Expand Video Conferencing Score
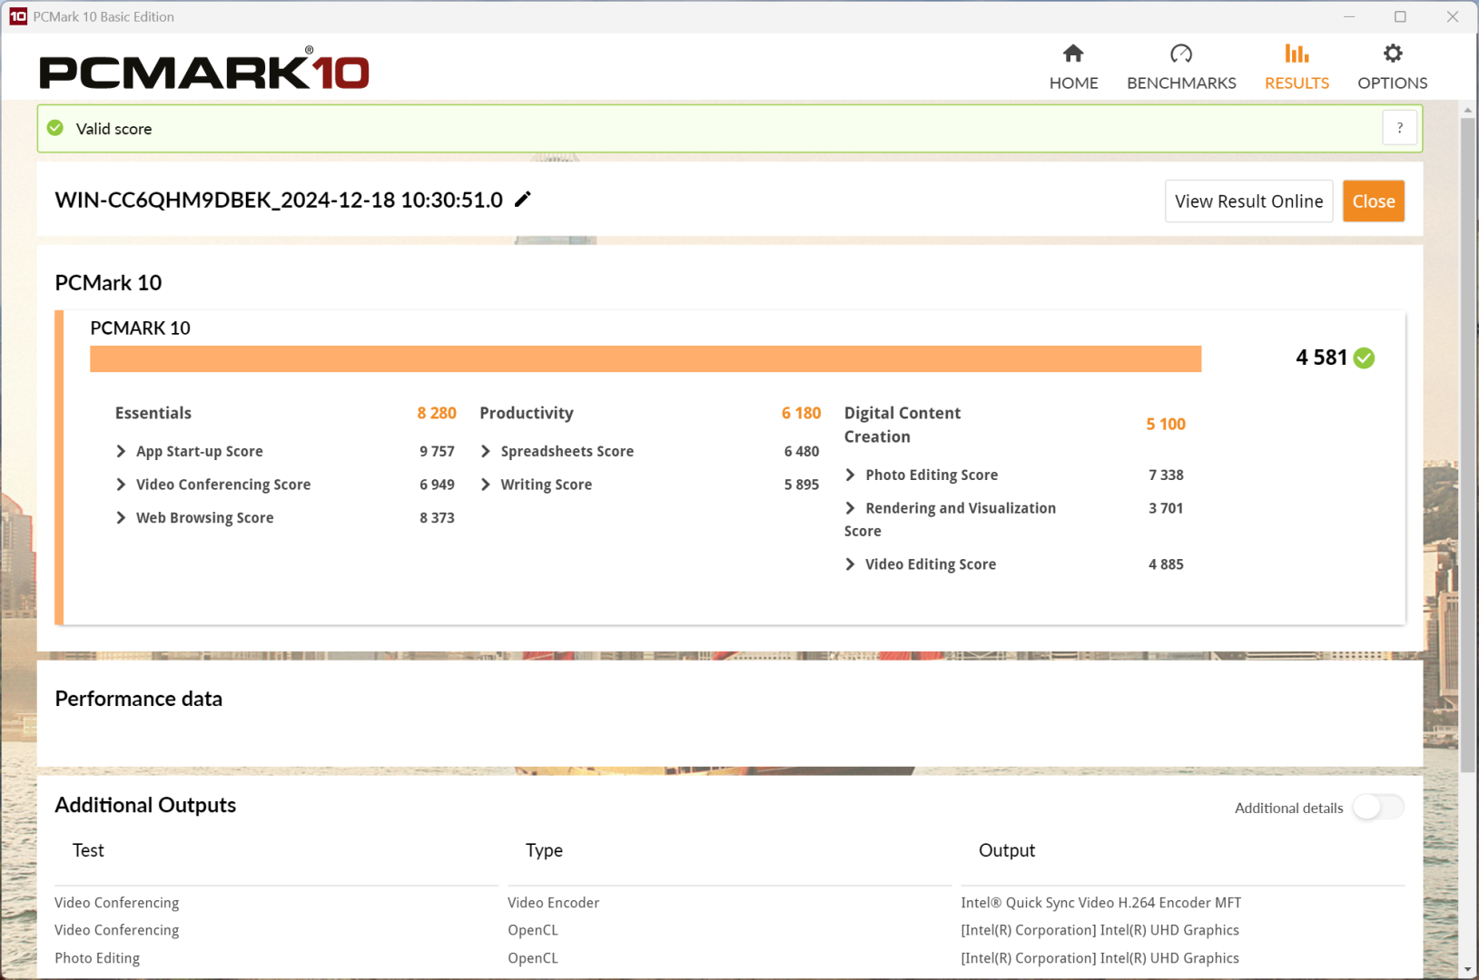 tap(121, 485)
